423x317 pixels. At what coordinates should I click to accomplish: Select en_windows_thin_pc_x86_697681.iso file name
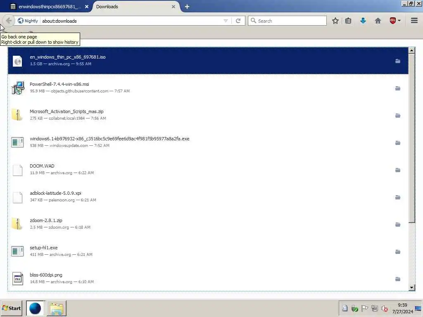click(68, 57)
